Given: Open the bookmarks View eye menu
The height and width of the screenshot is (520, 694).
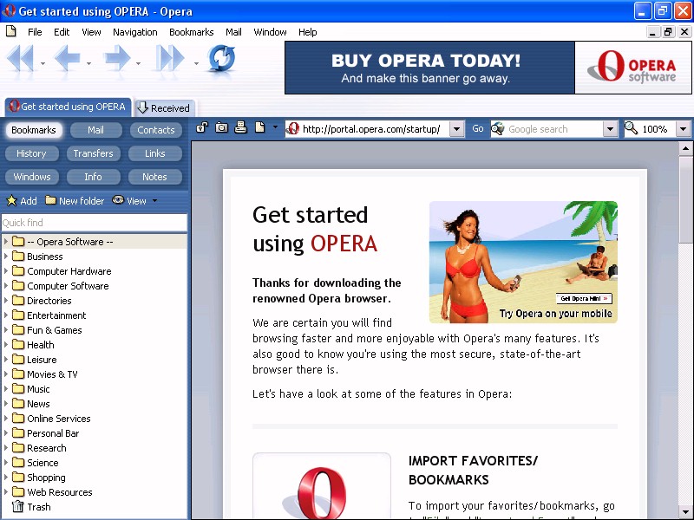Looking at the screenshot, I should pos(134,201).
